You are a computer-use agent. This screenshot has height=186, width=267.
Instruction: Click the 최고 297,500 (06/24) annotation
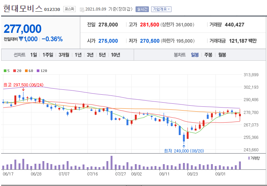point(23,85)
